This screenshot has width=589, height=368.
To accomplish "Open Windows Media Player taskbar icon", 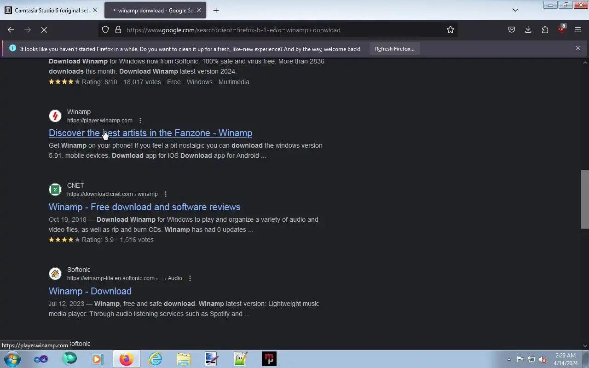I will [98, 359].
